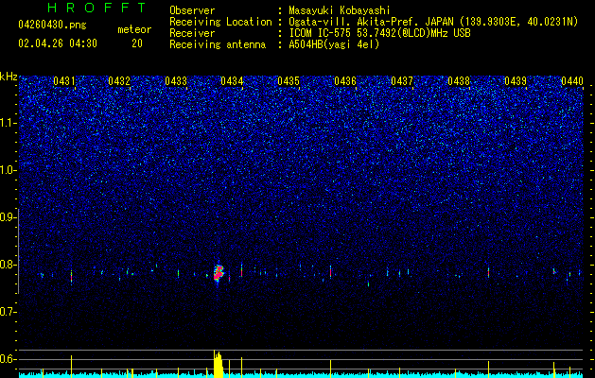
Task: Click the meteor count value 20
Action: click(137, 43)
